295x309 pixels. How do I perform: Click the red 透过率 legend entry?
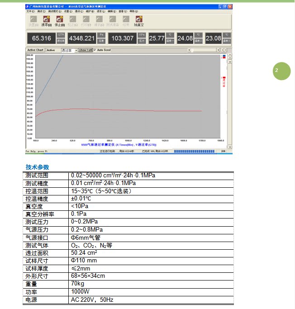[x=224, y=82]
